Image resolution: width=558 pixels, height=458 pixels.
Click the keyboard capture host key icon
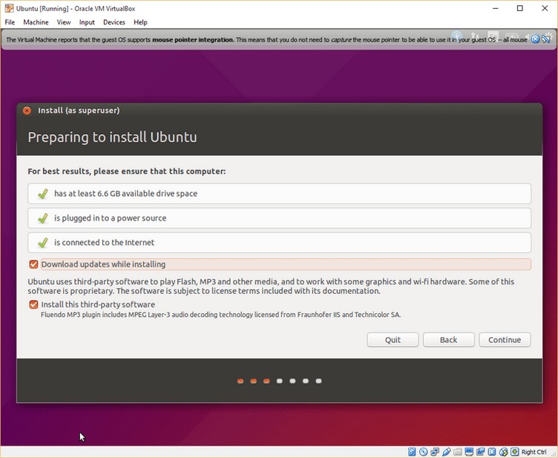point(514,452)
